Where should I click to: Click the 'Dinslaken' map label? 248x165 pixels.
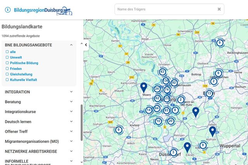tap(164, 64)
